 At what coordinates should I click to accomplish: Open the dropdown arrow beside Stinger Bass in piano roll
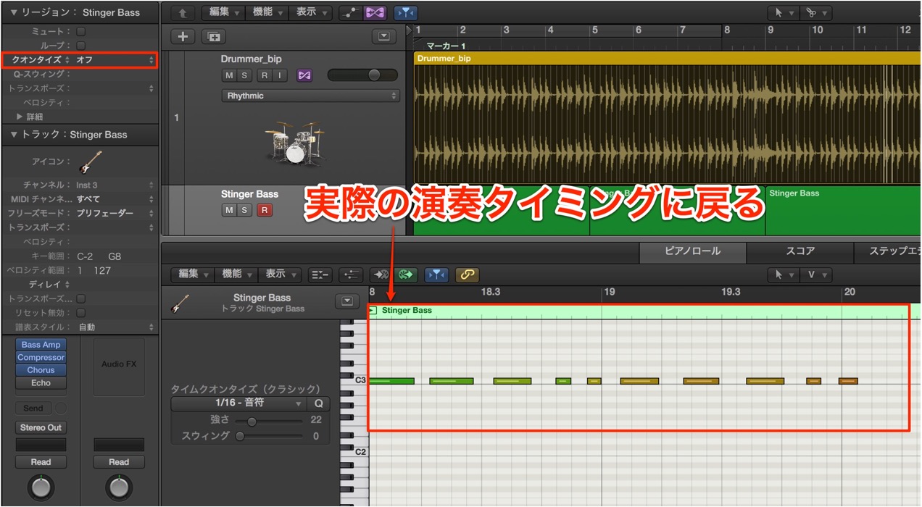point(347,301)
